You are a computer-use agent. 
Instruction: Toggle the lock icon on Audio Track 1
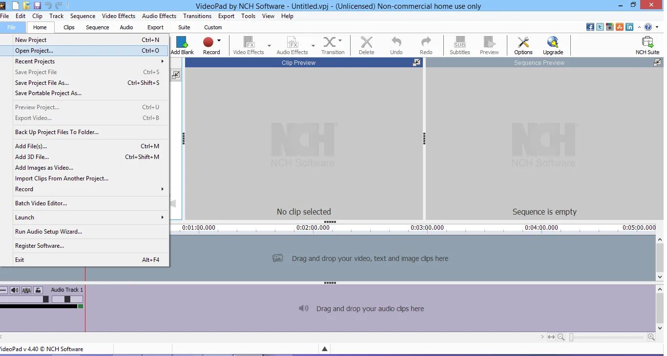coord(38,290)
